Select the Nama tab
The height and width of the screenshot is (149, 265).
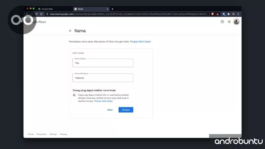(91, 9)
